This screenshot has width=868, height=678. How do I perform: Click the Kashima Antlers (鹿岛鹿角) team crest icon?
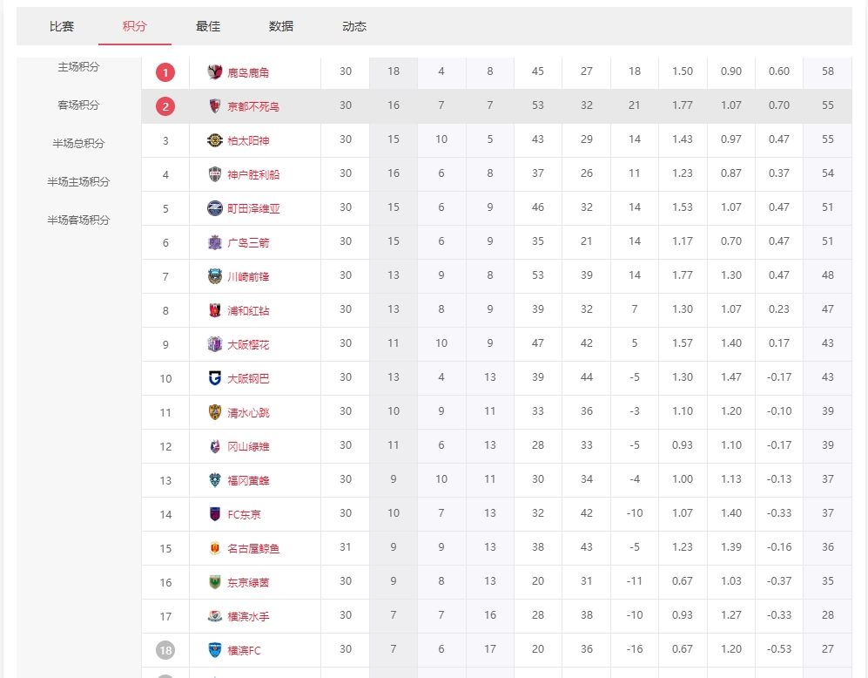point(215,72)
